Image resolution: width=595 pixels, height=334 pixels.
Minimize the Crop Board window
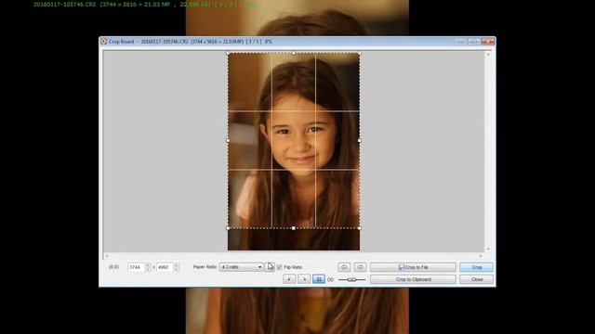click(461, 41)
